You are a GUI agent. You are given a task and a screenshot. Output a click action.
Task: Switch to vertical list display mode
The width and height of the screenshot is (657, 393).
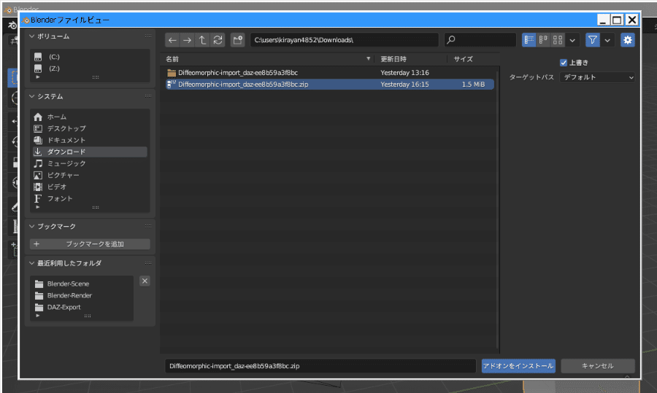click(x=529, y=40)
